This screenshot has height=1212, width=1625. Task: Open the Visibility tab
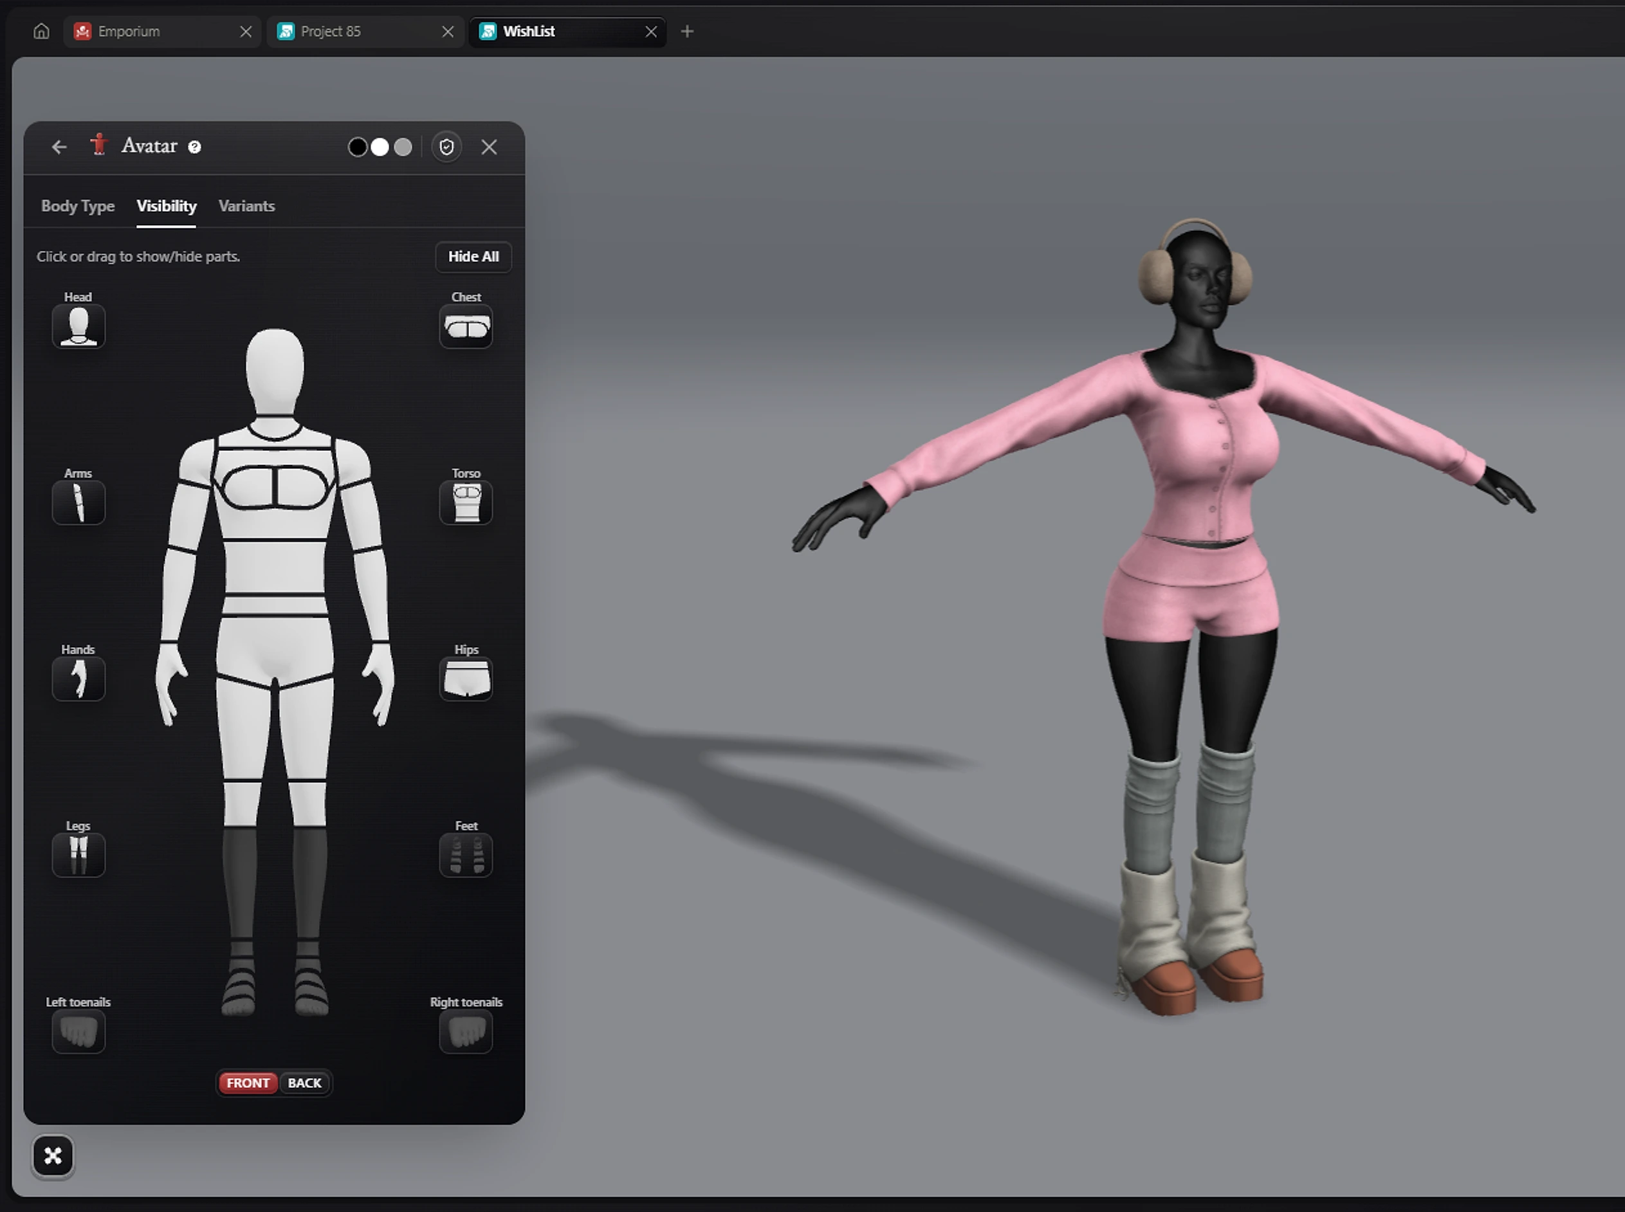pyautogui.click(x=167, y=206)
